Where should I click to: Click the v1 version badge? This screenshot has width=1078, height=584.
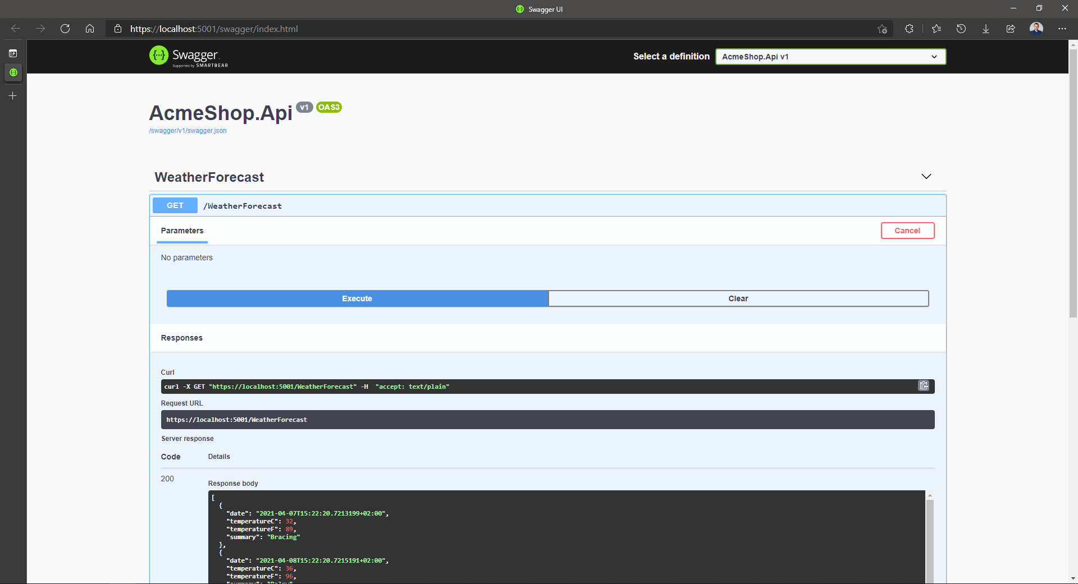pos(304,107)
